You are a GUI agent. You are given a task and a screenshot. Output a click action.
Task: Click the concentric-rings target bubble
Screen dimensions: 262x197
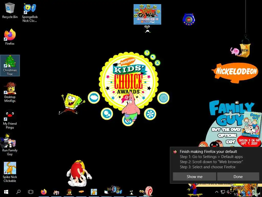coord(163,98)
